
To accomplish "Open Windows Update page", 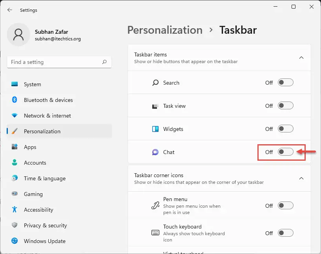I will [x=59, y=241].
